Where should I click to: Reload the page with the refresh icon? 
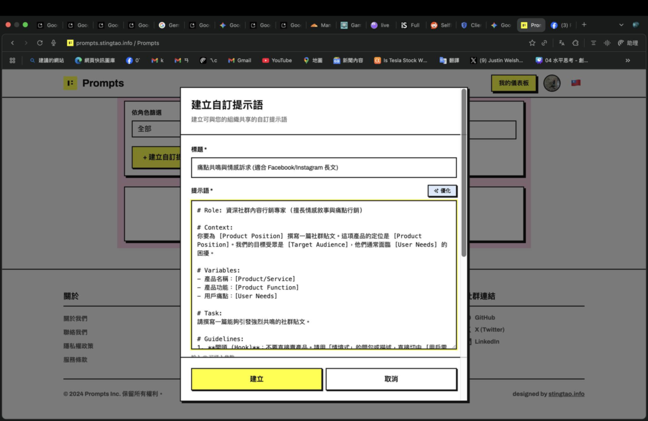coord(40,43)
